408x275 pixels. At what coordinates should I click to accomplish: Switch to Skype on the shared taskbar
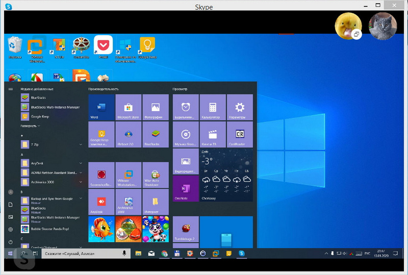tap(242, 254)
